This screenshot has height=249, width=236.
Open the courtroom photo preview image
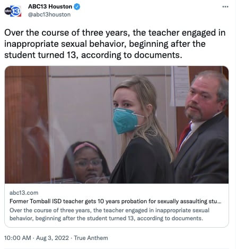coord(117,124)
